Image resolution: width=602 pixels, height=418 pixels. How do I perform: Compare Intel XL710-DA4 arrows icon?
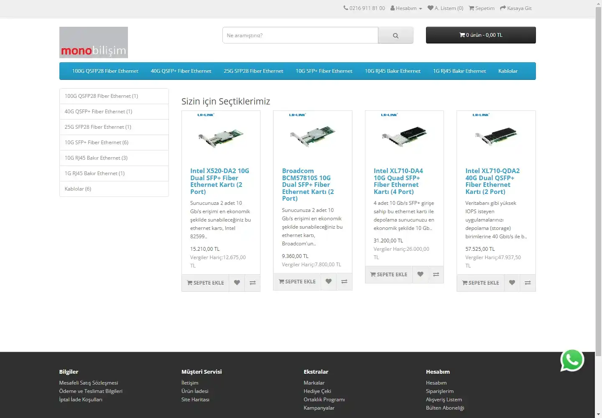point(436,275)
